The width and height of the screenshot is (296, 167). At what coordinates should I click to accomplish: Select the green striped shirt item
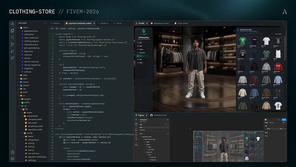click(x=266, y=54)
